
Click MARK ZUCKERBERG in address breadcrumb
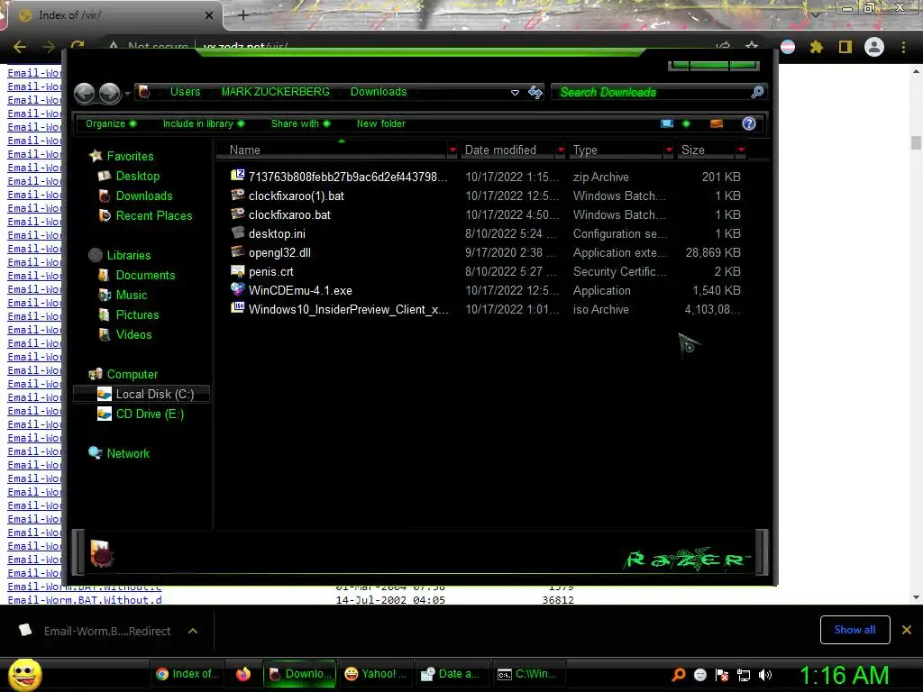click(x=276, y=92)
